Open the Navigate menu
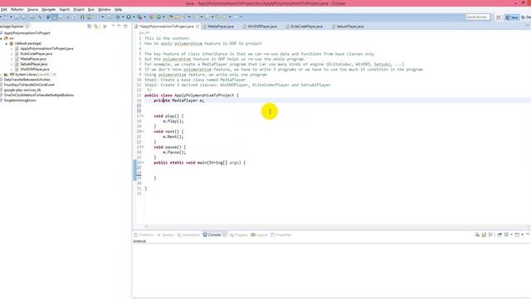The image size is (531, 299). click(48, 9)
